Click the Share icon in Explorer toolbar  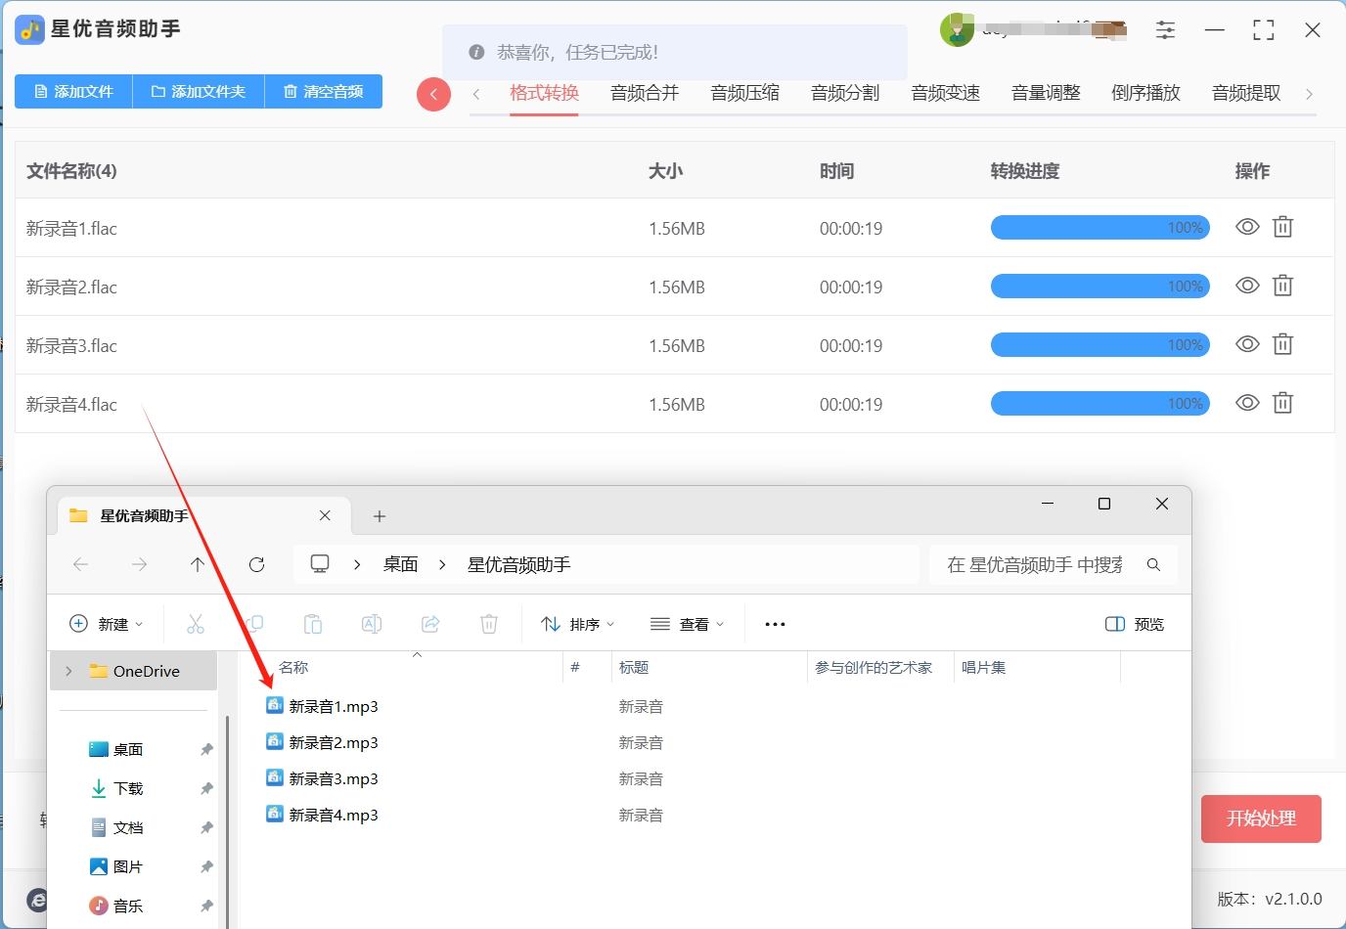430,624
